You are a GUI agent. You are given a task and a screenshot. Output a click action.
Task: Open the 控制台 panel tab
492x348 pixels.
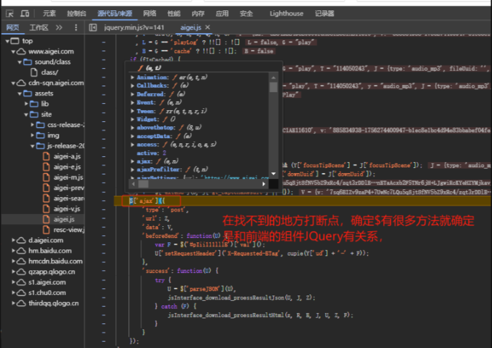76,14
